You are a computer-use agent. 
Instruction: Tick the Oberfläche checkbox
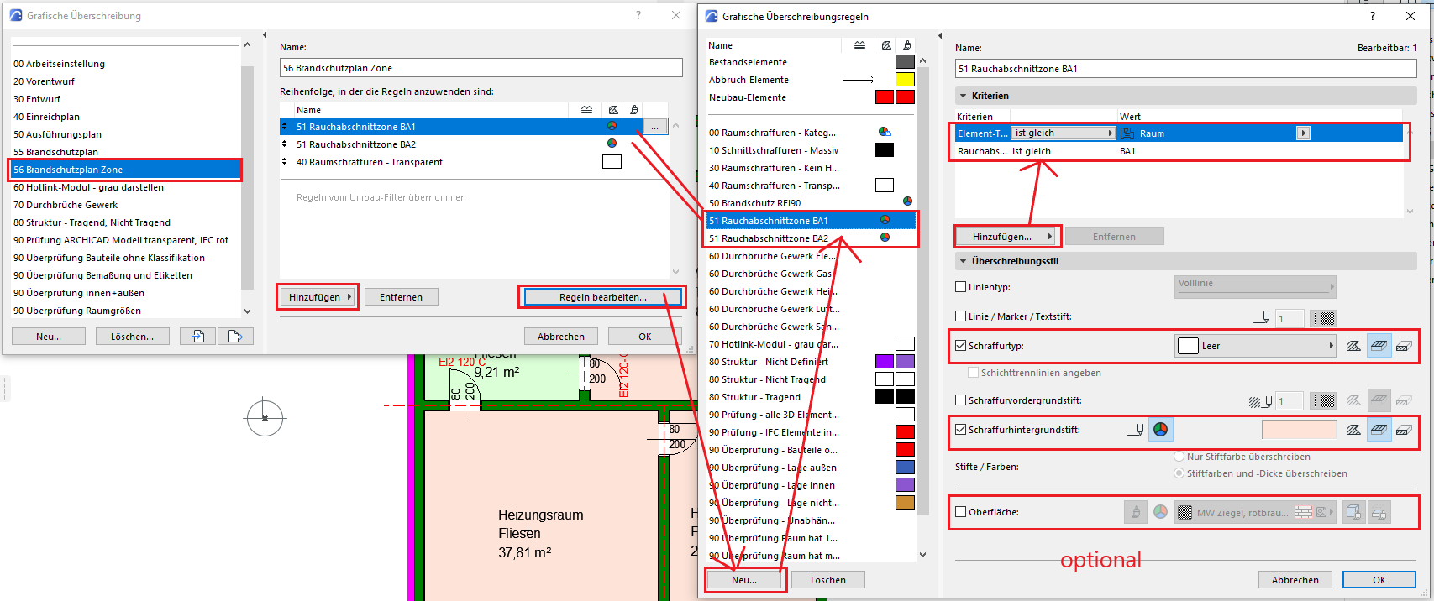(x=961, y=512)
